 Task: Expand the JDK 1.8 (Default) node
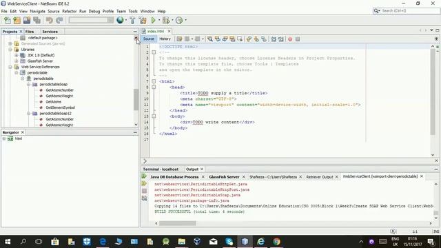pos(17,55)
